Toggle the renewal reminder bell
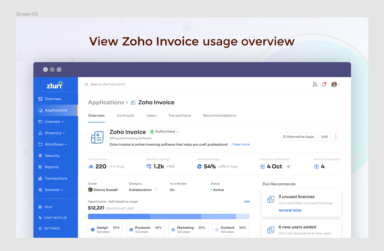Image resolution: width=384 pixels, height=251 pixels. click(x=288, y=167)
